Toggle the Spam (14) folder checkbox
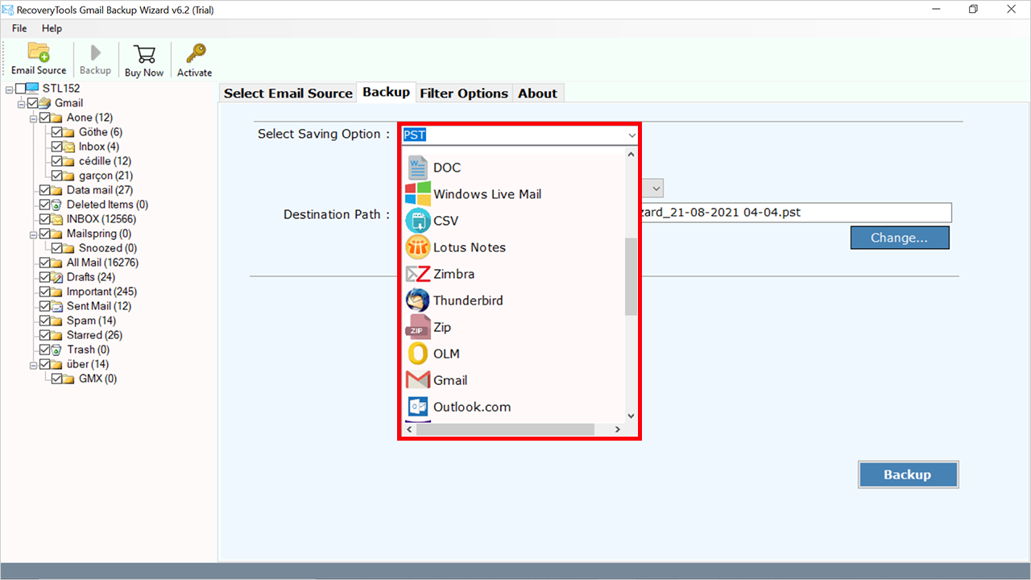 point(45,321)
